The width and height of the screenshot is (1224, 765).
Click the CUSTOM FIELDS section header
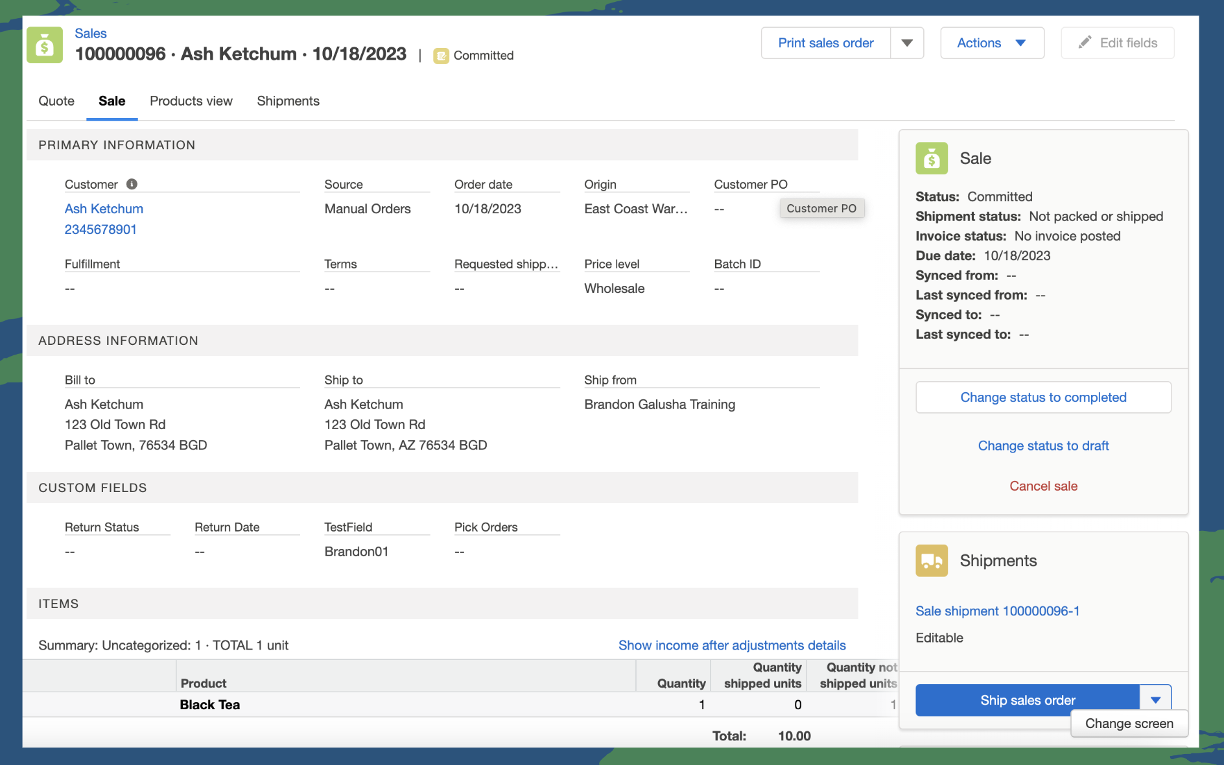tap(442, 488)
